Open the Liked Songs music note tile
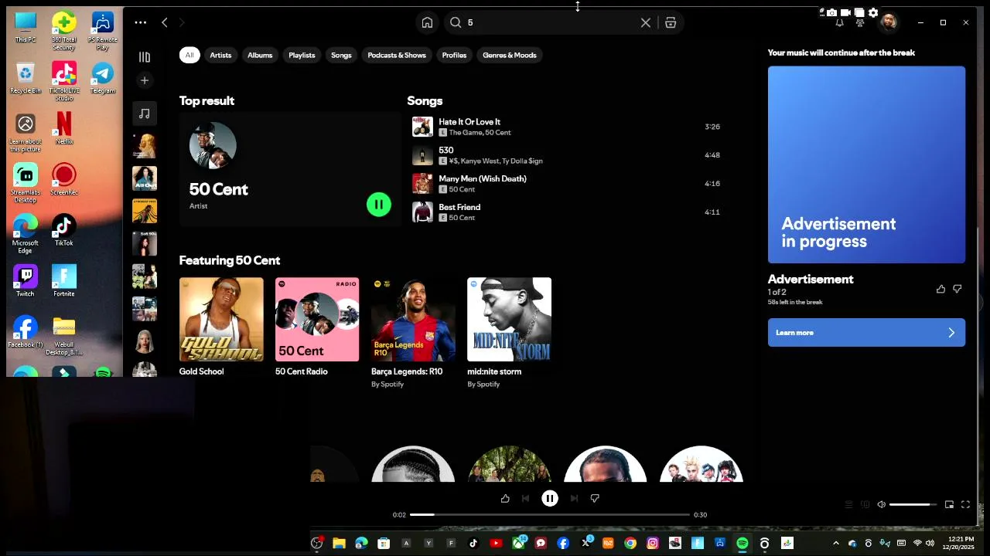990x556 pixels. (x=144, y=114)
